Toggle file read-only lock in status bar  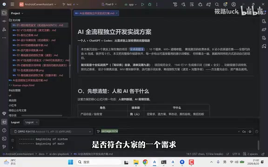tap(263, 154)
